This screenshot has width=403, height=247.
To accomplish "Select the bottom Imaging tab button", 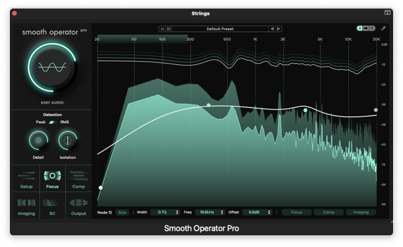I will 361,212.
